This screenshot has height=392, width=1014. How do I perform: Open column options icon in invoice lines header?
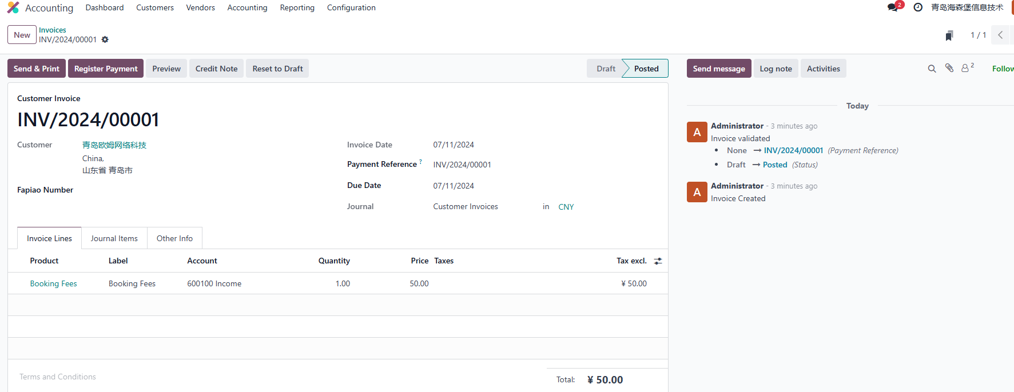pyautogui.click(x=658, y=261)
